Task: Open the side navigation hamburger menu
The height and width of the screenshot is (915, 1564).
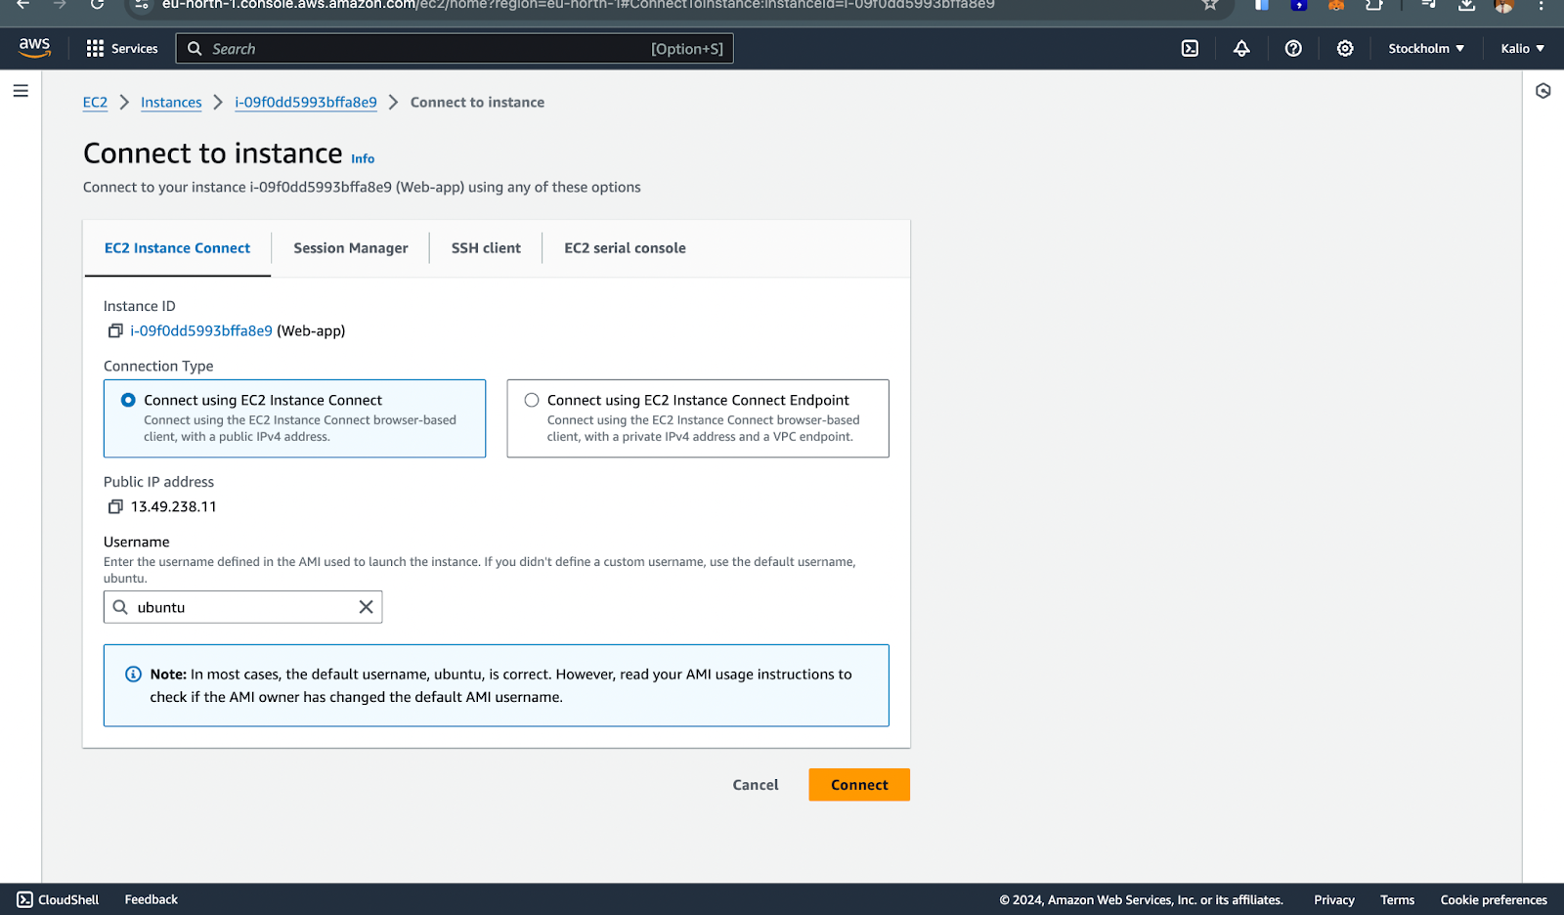Action: click(21, 91)
